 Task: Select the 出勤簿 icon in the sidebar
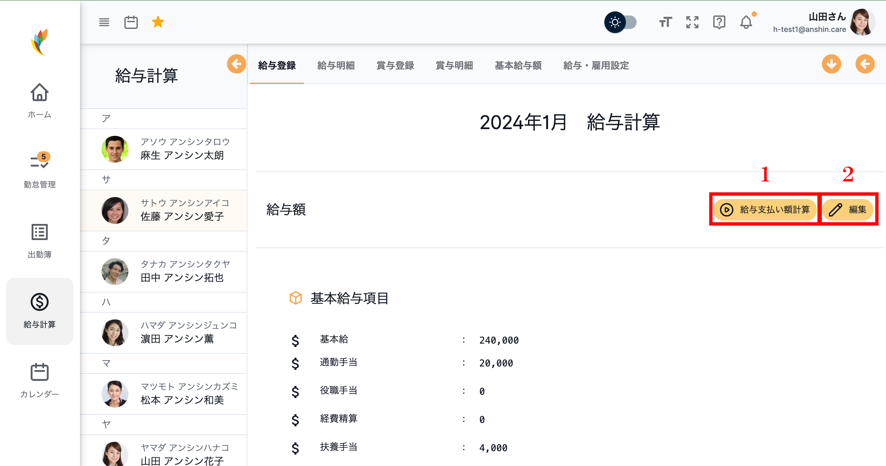39,233
